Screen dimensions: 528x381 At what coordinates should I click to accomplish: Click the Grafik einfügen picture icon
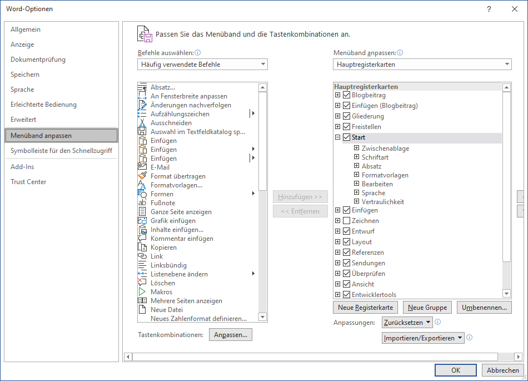142,221
